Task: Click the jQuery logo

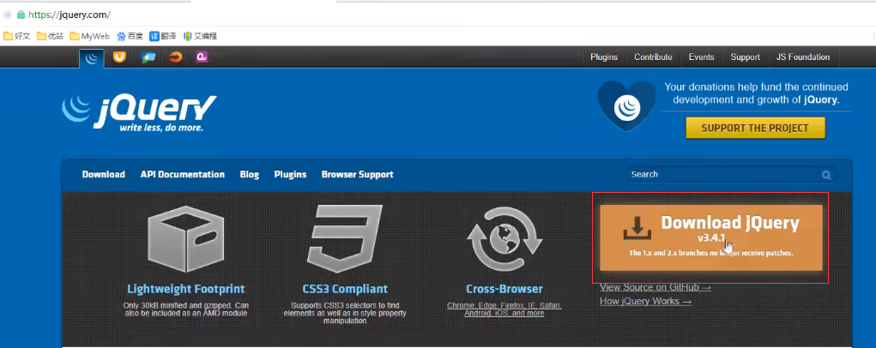Action: click(138, 113)
